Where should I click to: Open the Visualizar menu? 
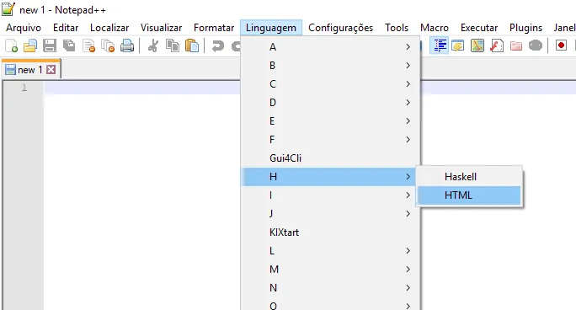162,28
